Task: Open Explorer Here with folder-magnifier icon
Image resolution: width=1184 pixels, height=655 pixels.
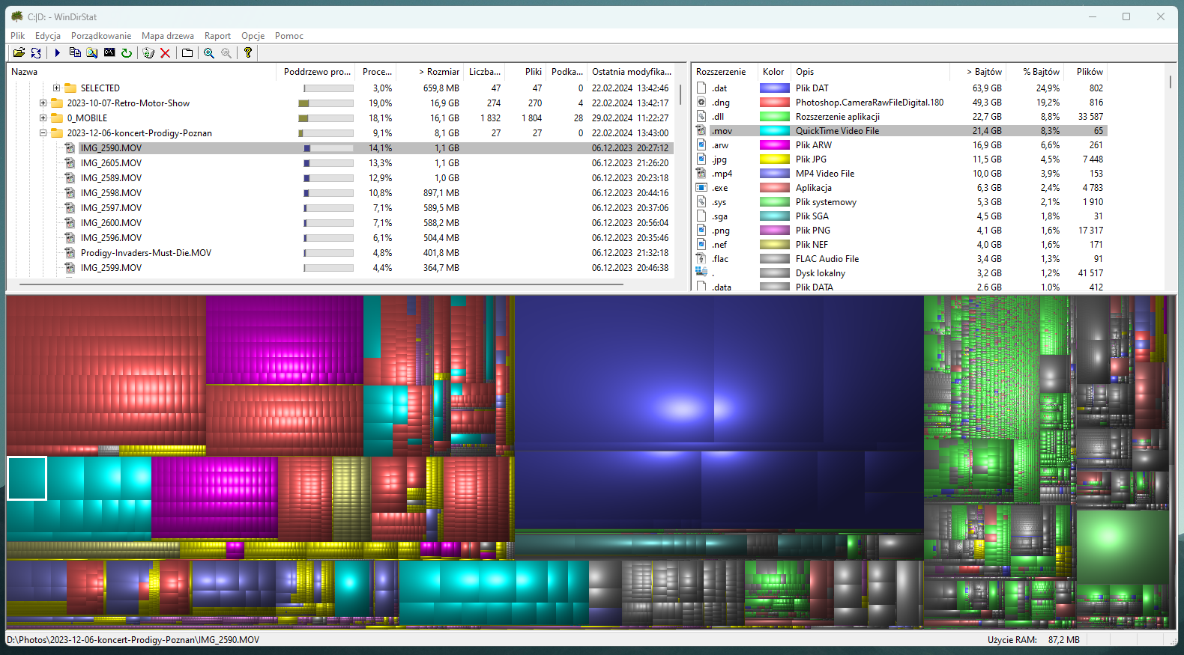Action: 92,52
